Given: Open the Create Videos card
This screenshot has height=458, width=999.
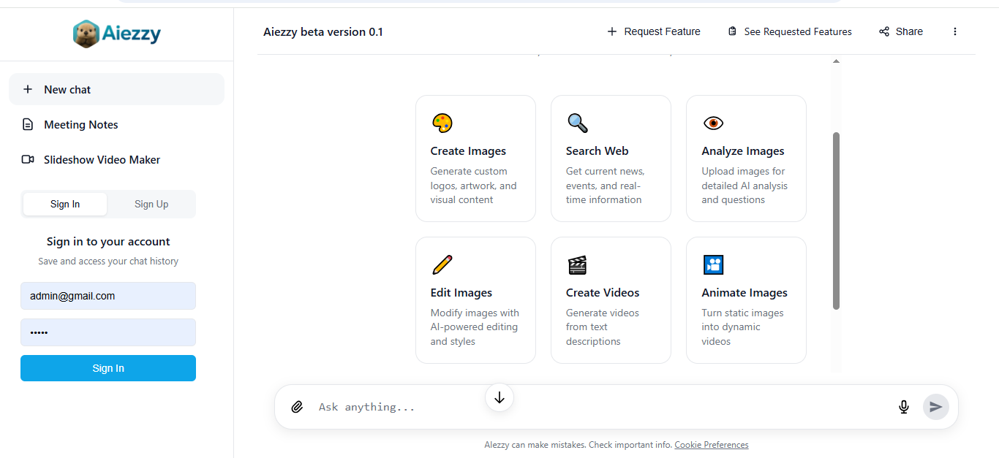Looking at the screenshot, I should 611,300.
